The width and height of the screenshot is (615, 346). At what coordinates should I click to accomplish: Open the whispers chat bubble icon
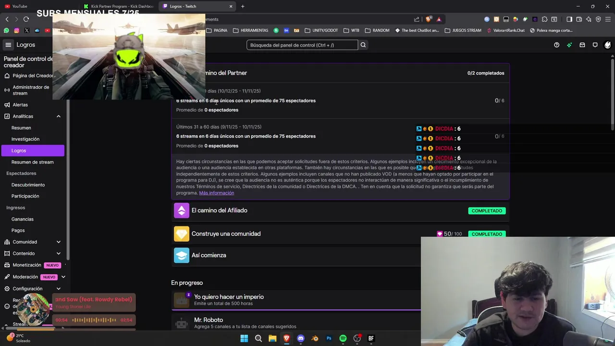point(595,45)
